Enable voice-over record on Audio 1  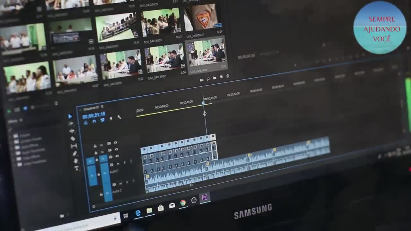[131, 161]
